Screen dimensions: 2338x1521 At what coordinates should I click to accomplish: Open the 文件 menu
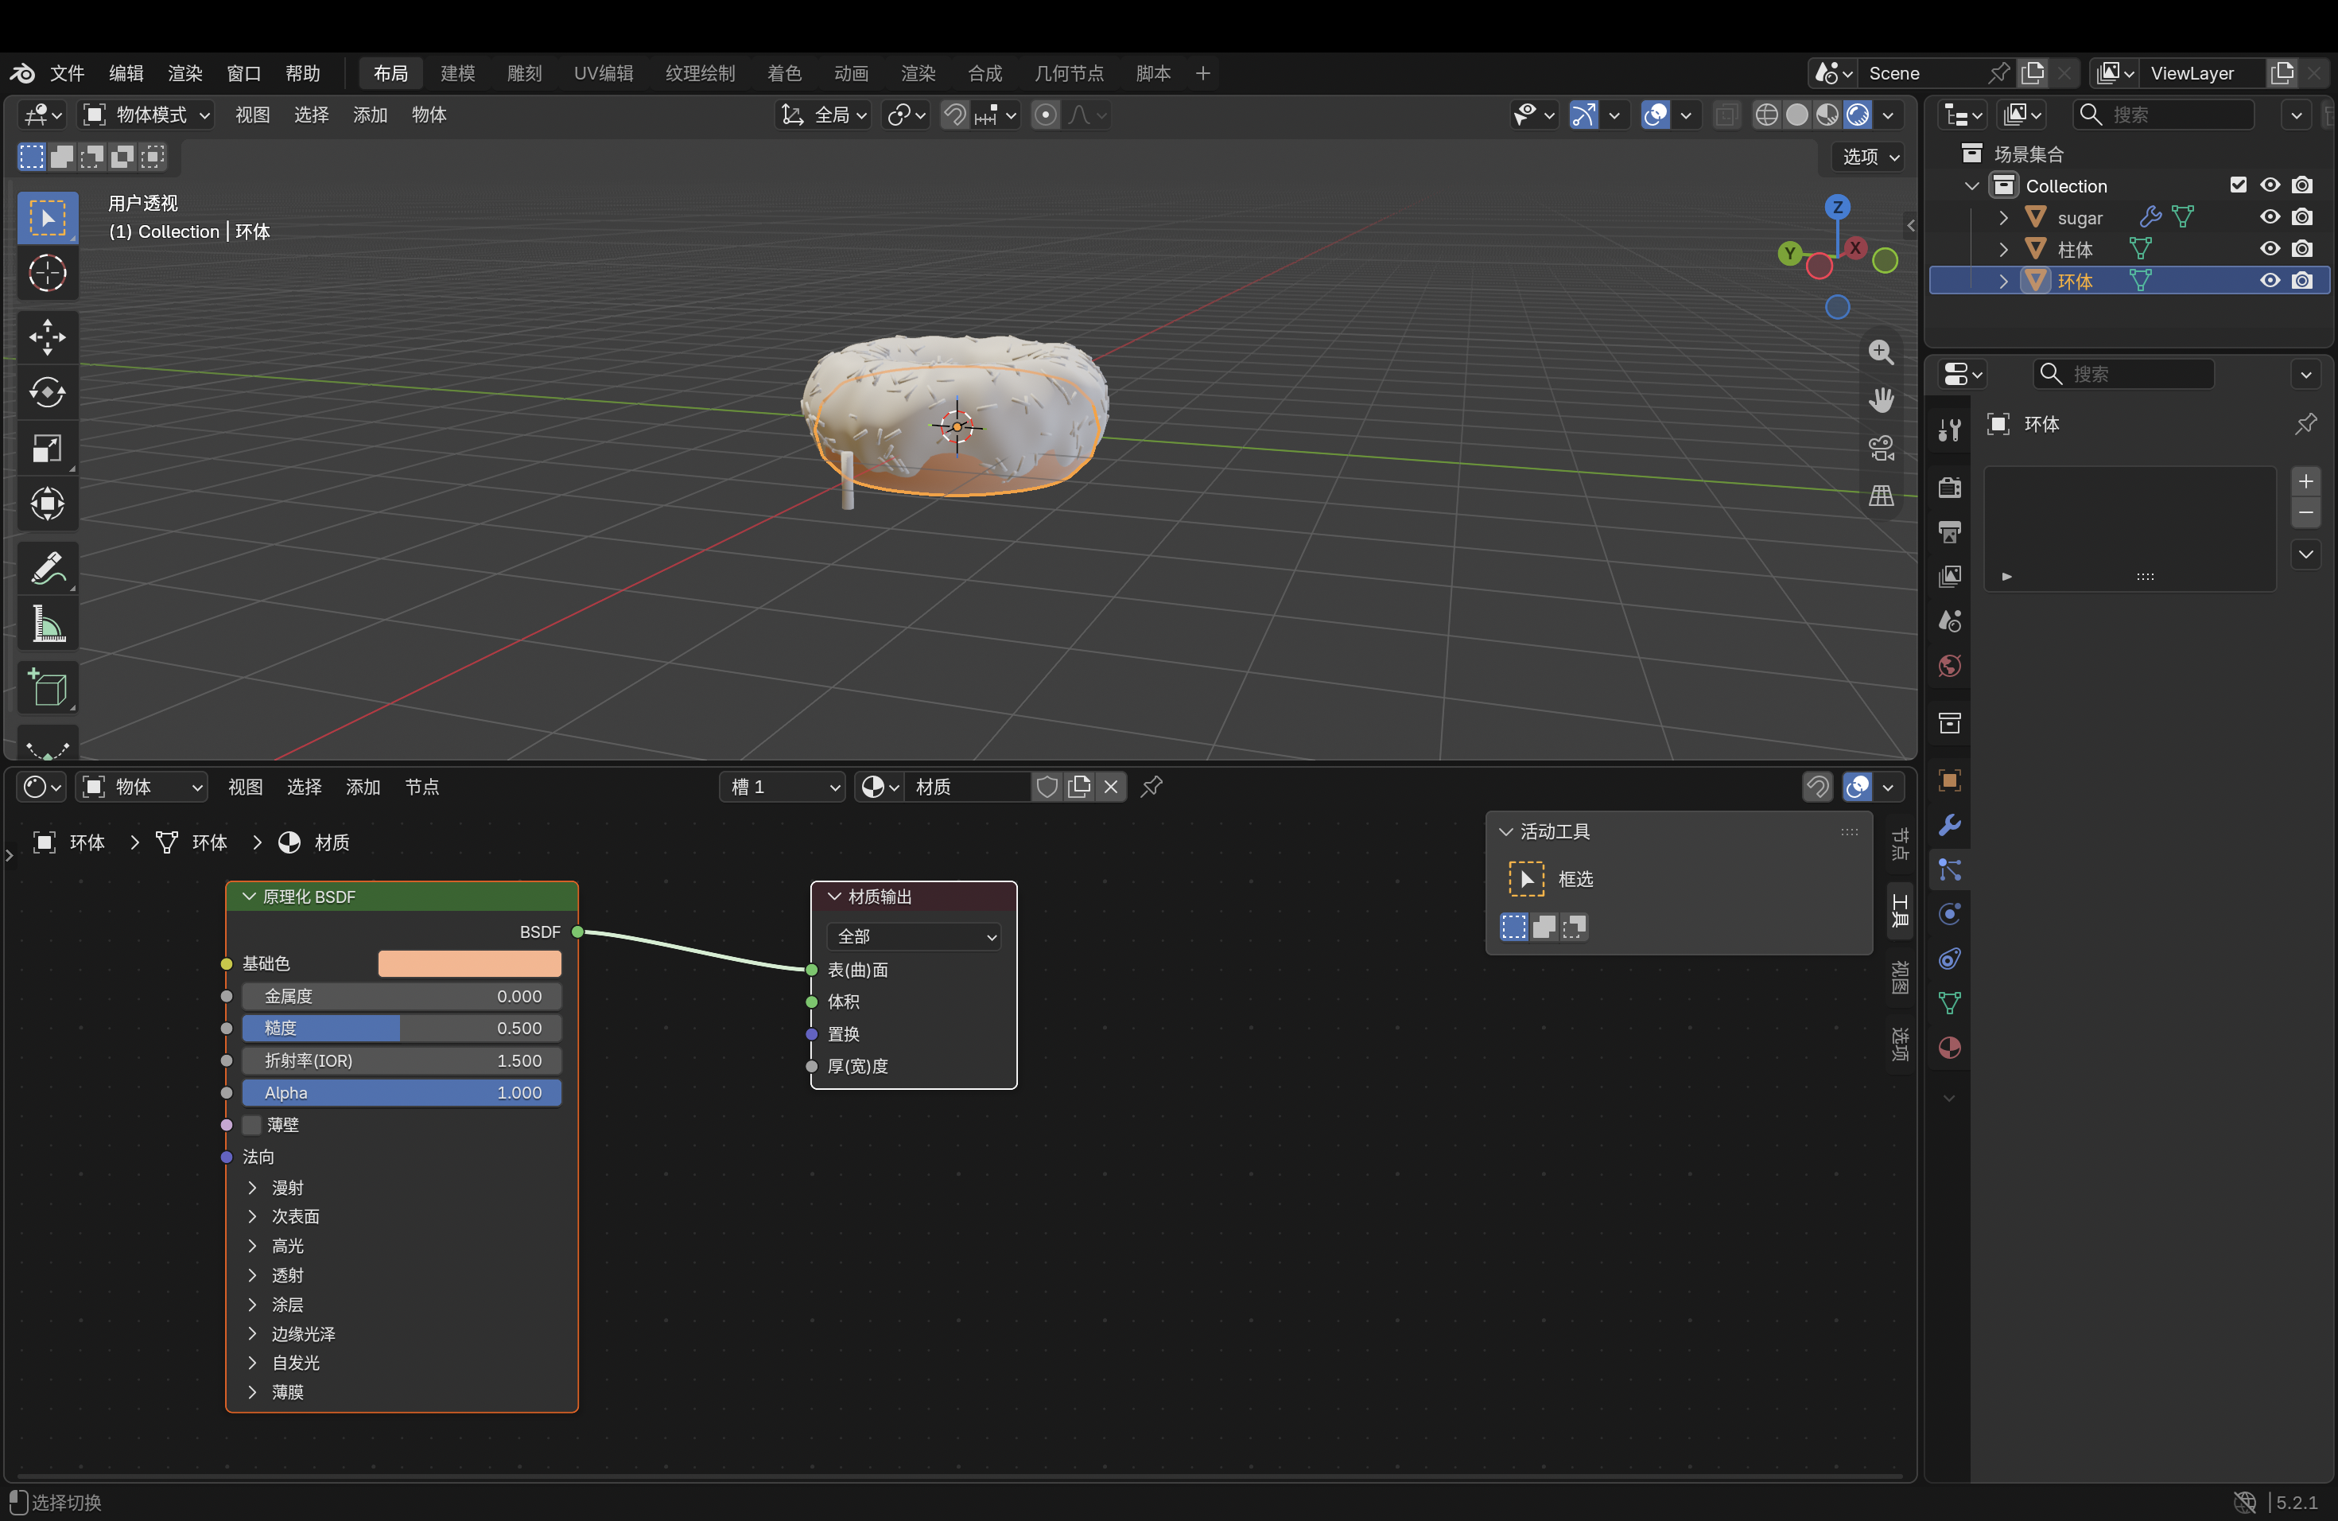point(67,72)
